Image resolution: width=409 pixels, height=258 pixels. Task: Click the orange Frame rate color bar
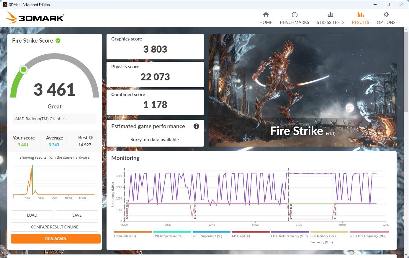[x=133, y=232]
